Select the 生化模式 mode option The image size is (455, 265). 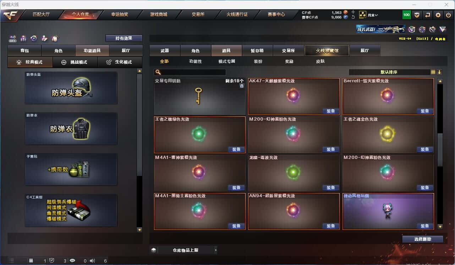point(120,62)
